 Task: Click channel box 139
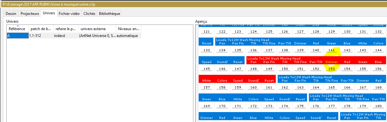300,50
